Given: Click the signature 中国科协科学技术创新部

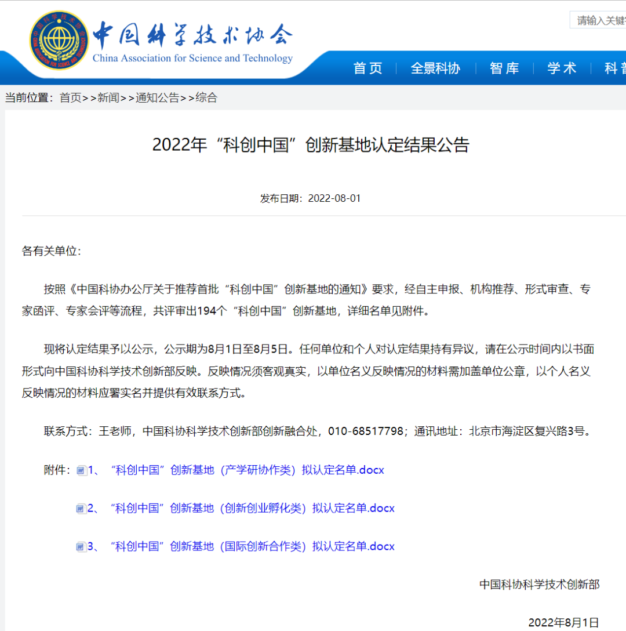Looking at the screenshot, I should (540, 585).
